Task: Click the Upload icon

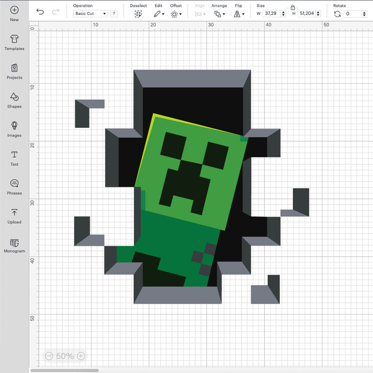Action: click(14, 212)
